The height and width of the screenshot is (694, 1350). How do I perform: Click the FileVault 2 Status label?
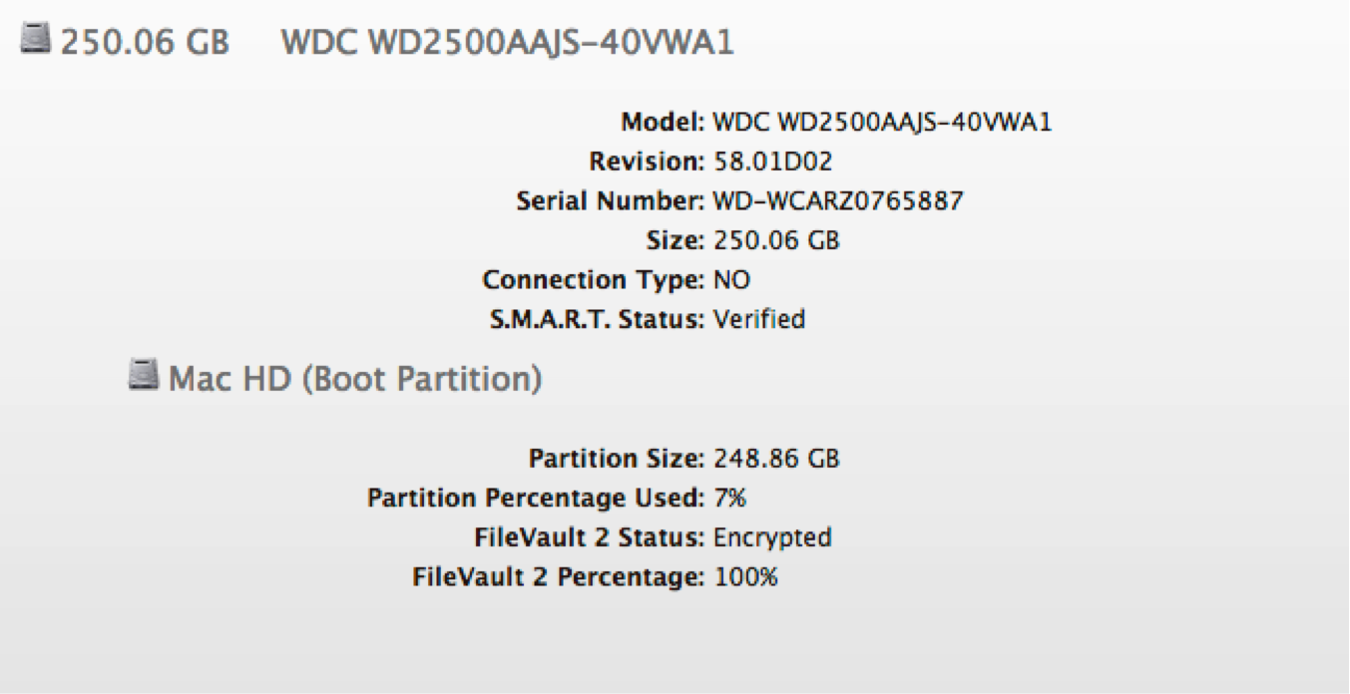click(x=590, y=537)
